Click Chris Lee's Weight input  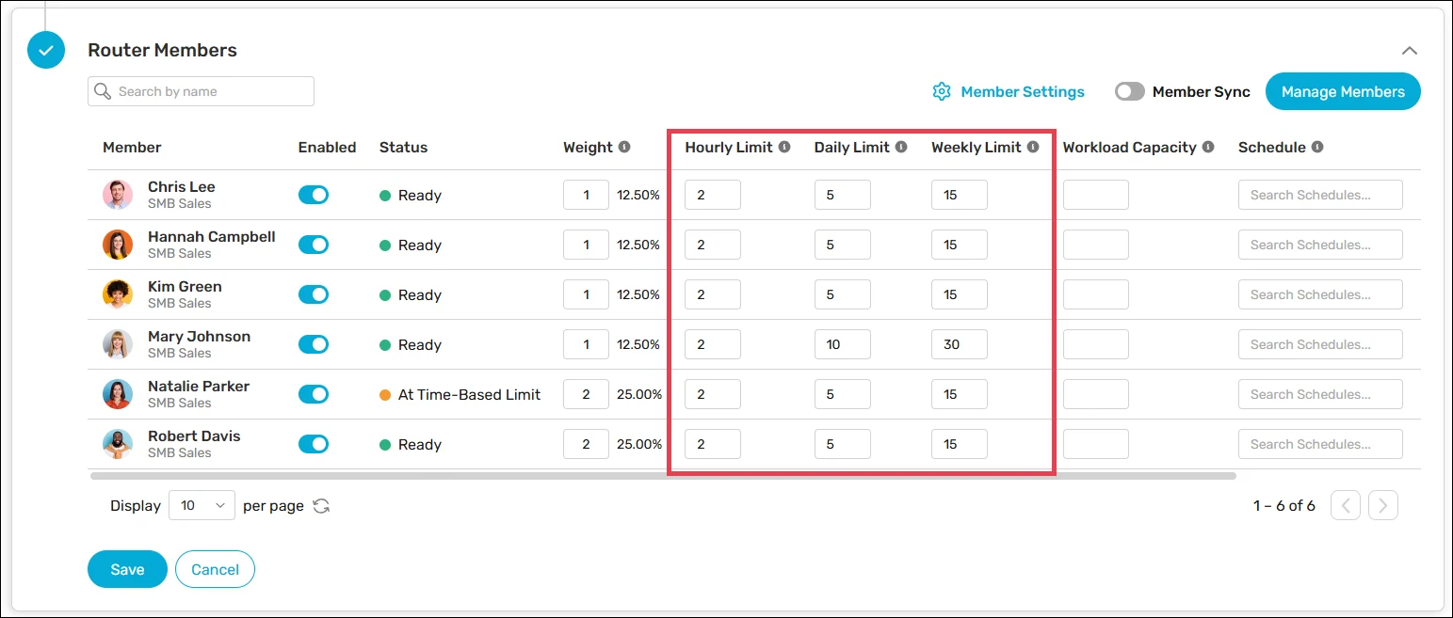586,195
